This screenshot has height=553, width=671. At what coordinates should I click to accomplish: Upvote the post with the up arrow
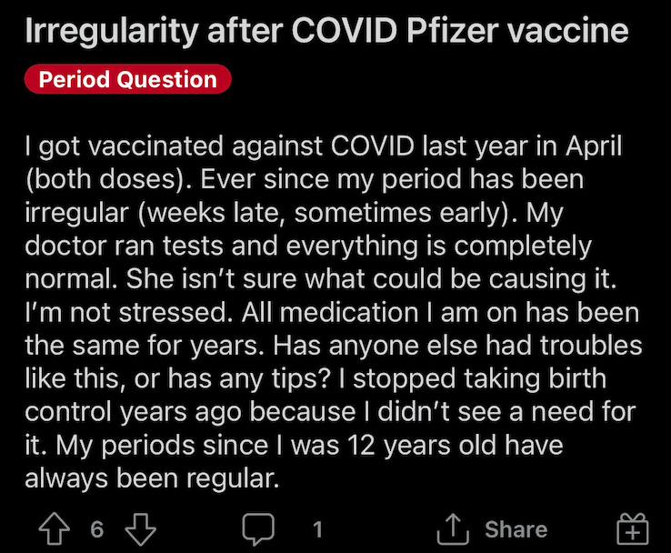(x=55, y=529)
